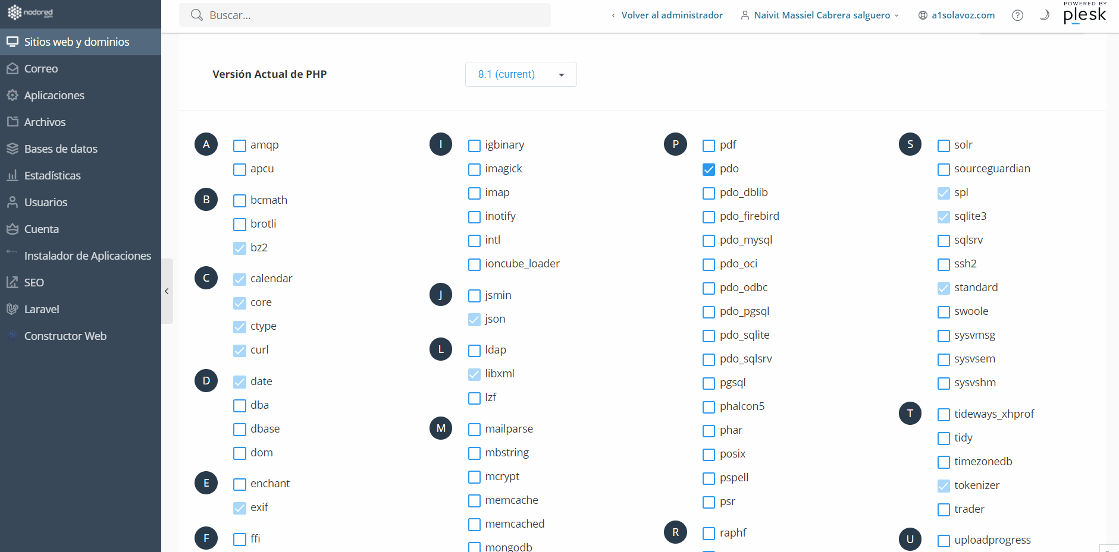Tick the mbstring extension checkbox

(x=474, y=453)
